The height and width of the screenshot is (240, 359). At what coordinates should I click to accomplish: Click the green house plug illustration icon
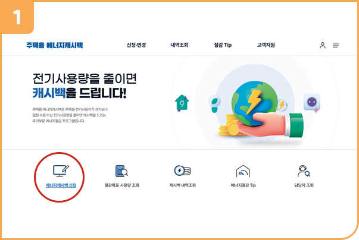tap(182, 103)
